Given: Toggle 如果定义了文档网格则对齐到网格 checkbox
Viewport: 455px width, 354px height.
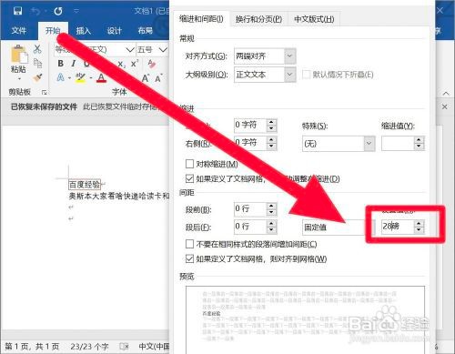Looking at the screenshot, I should coord(189,258).
